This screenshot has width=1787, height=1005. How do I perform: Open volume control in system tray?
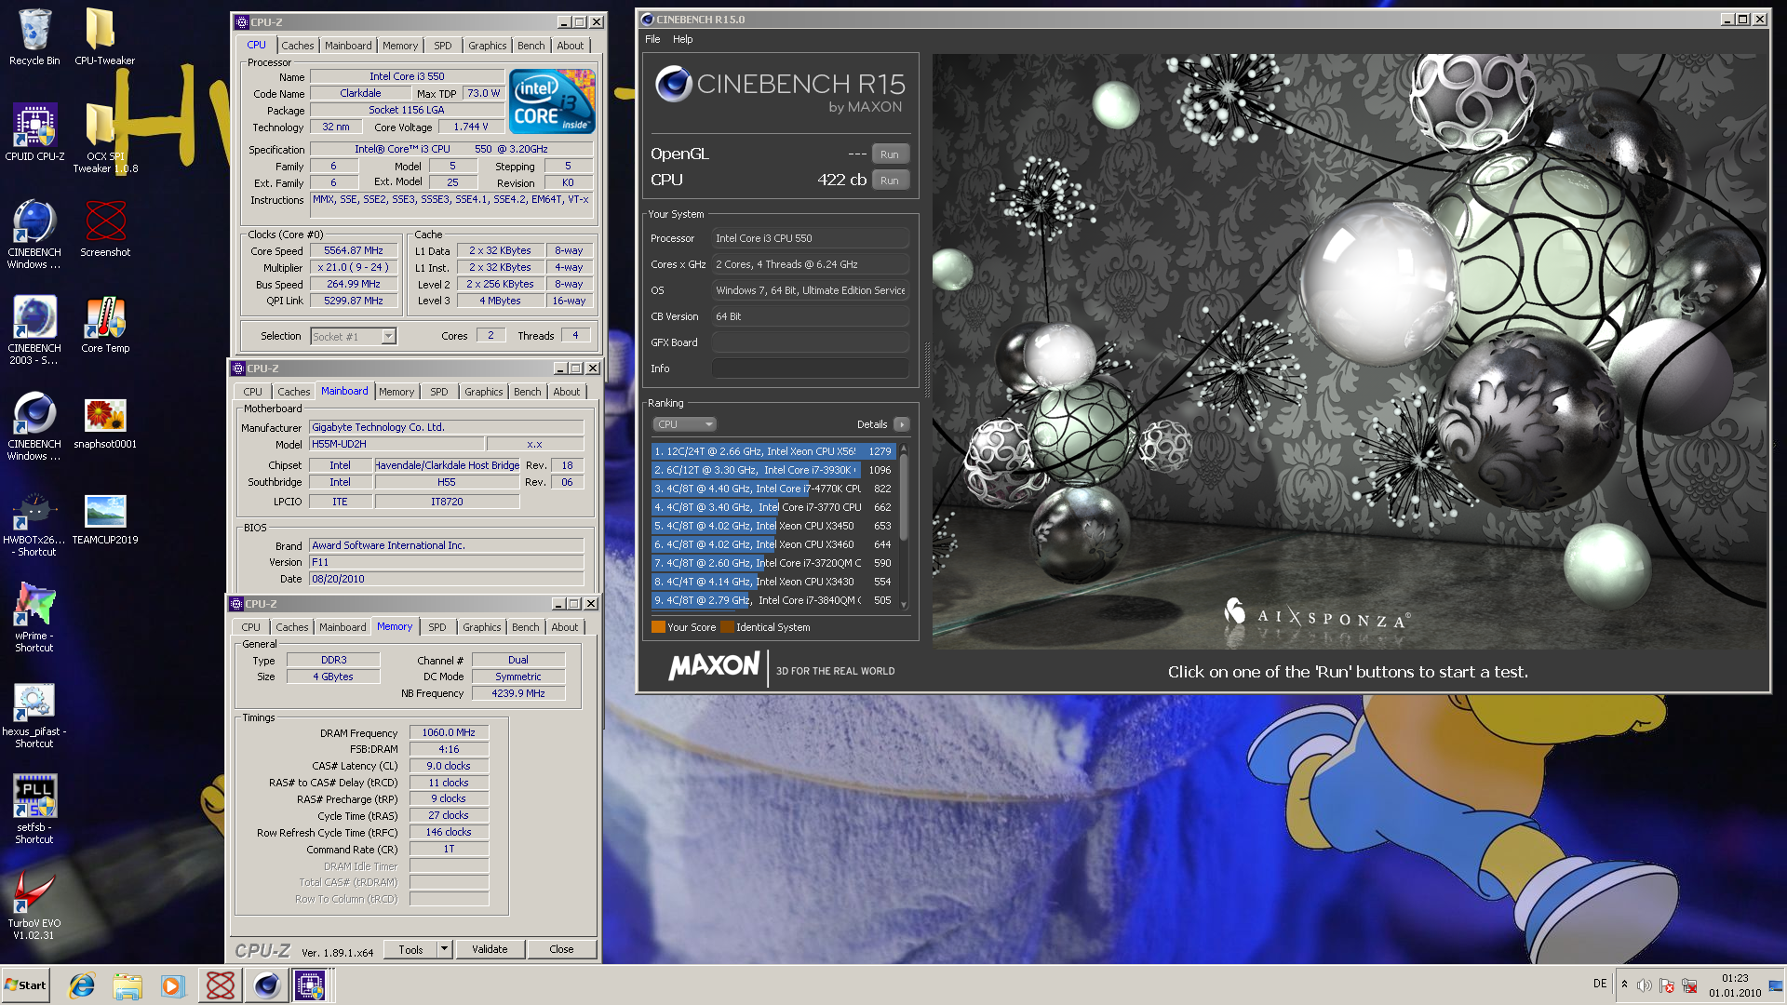(1645, 985)
